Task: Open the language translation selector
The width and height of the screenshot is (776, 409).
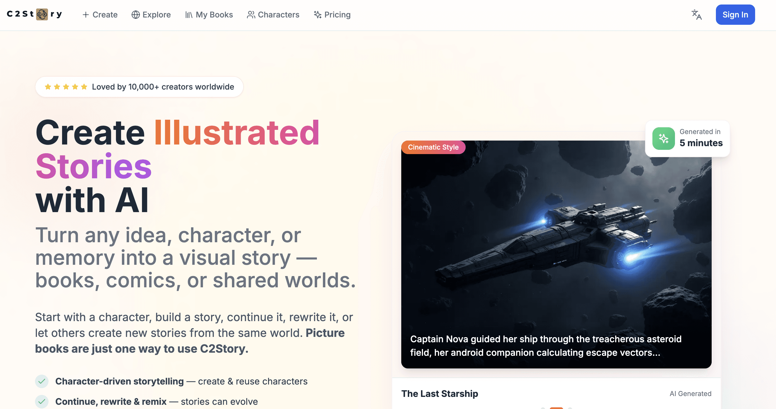Action: 696,15
